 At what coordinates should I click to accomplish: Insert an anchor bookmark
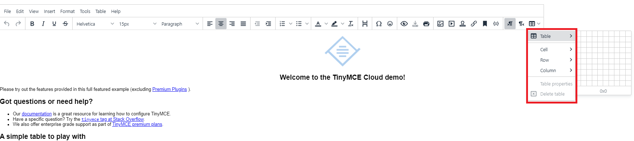tap(485, 24)
